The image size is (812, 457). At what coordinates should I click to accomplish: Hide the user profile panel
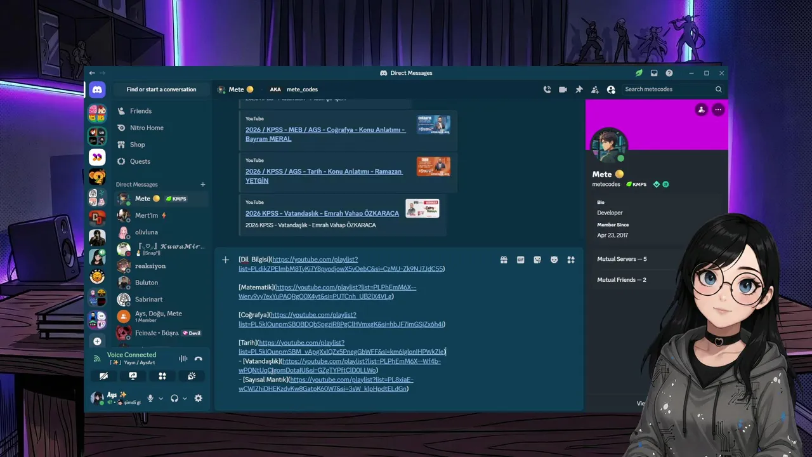click(x=611, y=89)
